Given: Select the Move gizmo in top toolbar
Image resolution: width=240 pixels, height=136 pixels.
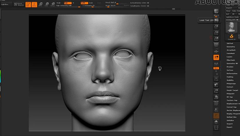Looking at the screenshot, I should tap(40, 4).
